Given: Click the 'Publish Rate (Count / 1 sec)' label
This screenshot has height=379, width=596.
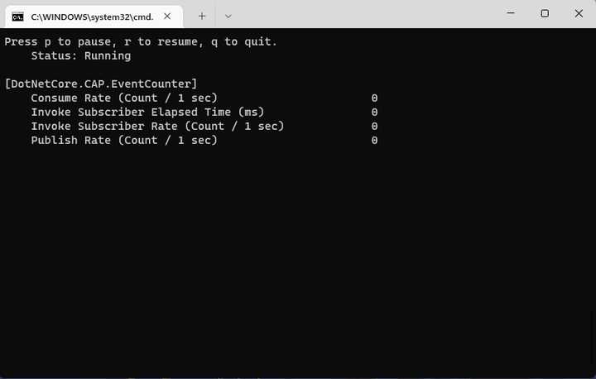Looking at the screenshot, I should 124,140.
